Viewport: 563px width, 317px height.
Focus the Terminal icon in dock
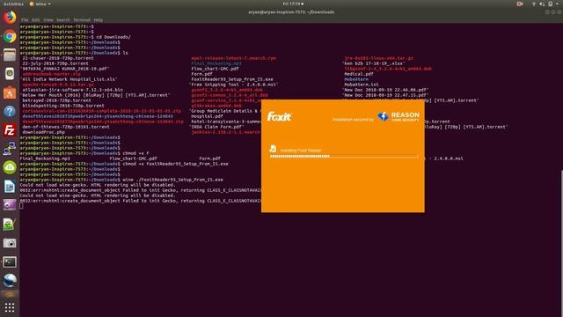click(10, 262)
